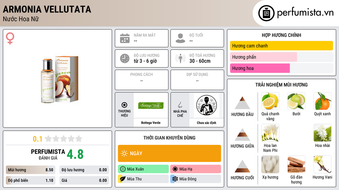
Task: Click the sun icon in the Ngày bar
Action: click(124, 153)
